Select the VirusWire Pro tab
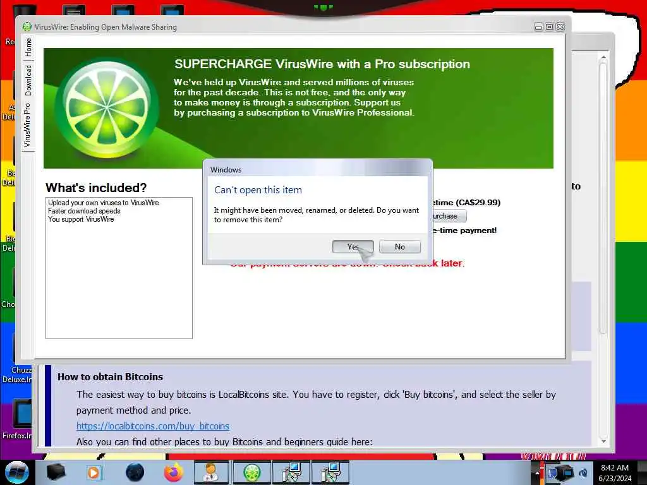The image size is (647, 485). (28, 126)
